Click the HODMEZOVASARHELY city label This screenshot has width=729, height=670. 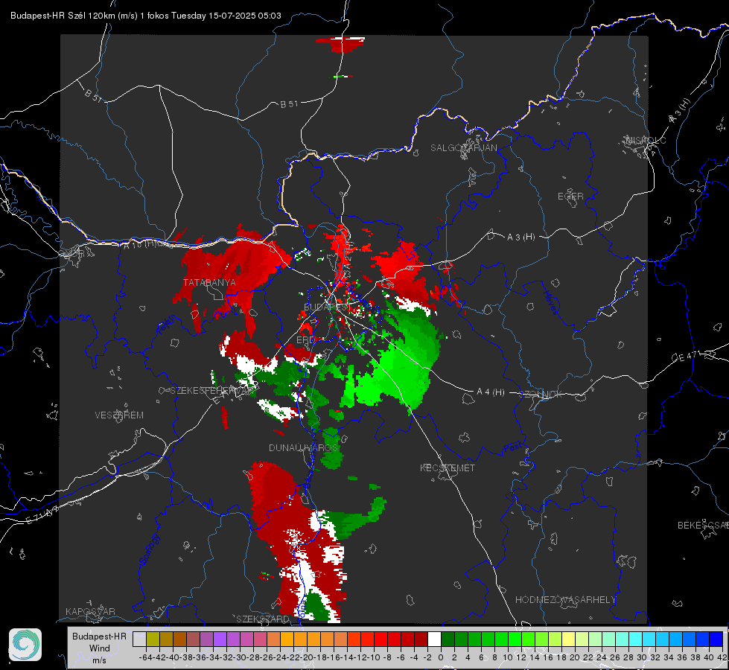[565, 600]
